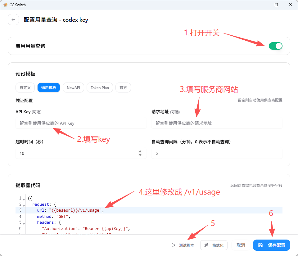This screenshot has width=298, height=256.
Task: Focus the API Key input field
Action: point(81,123)
